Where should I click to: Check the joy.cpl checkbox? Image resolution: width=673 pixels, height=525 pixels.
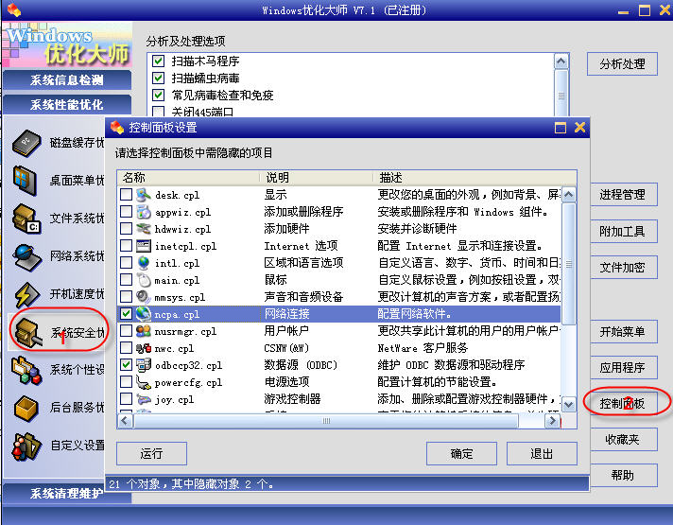126,398
